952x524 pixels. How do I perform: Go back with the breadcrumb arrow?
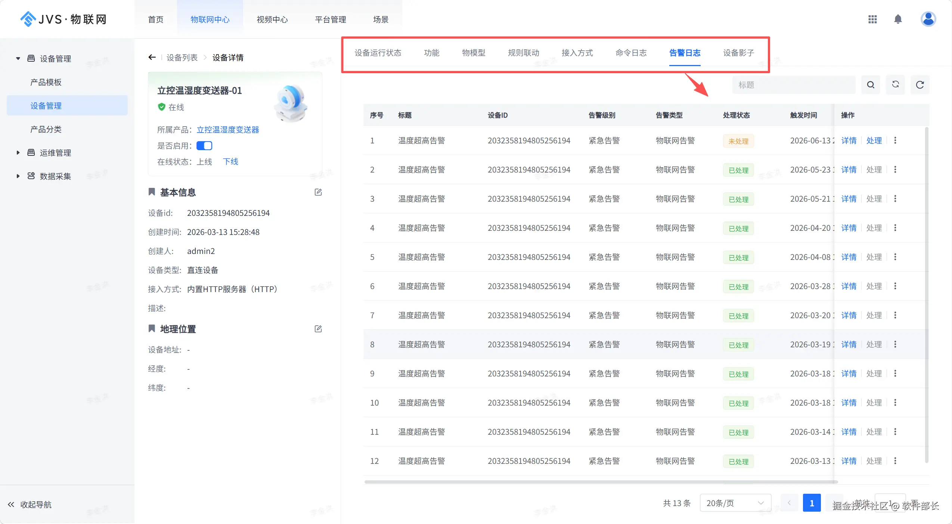(152, 57)
